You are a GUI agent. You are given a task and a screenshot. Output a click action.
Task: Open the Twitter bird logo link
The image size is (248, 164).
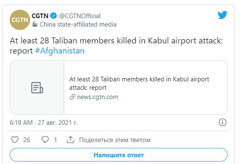(222, 15)
